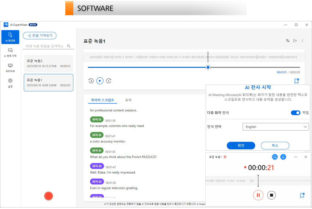Expand the 인식 언어 English dropdown
This screenshot has height=209, width=312.
(x=275, y=127)
